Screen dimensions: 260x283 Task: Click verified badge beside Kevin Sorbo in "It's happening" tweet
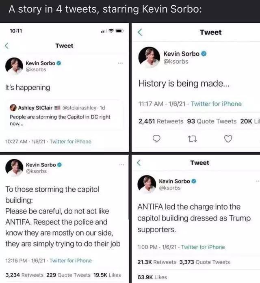point(59,63)
